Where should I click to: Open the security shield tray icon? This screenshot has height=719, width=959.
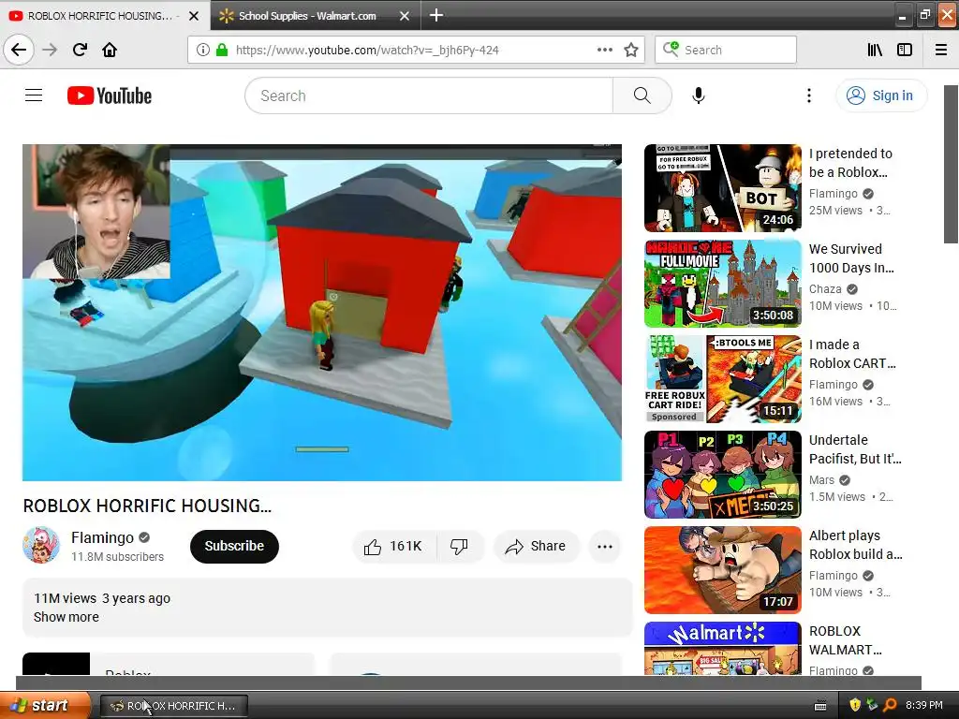(855, 705)
